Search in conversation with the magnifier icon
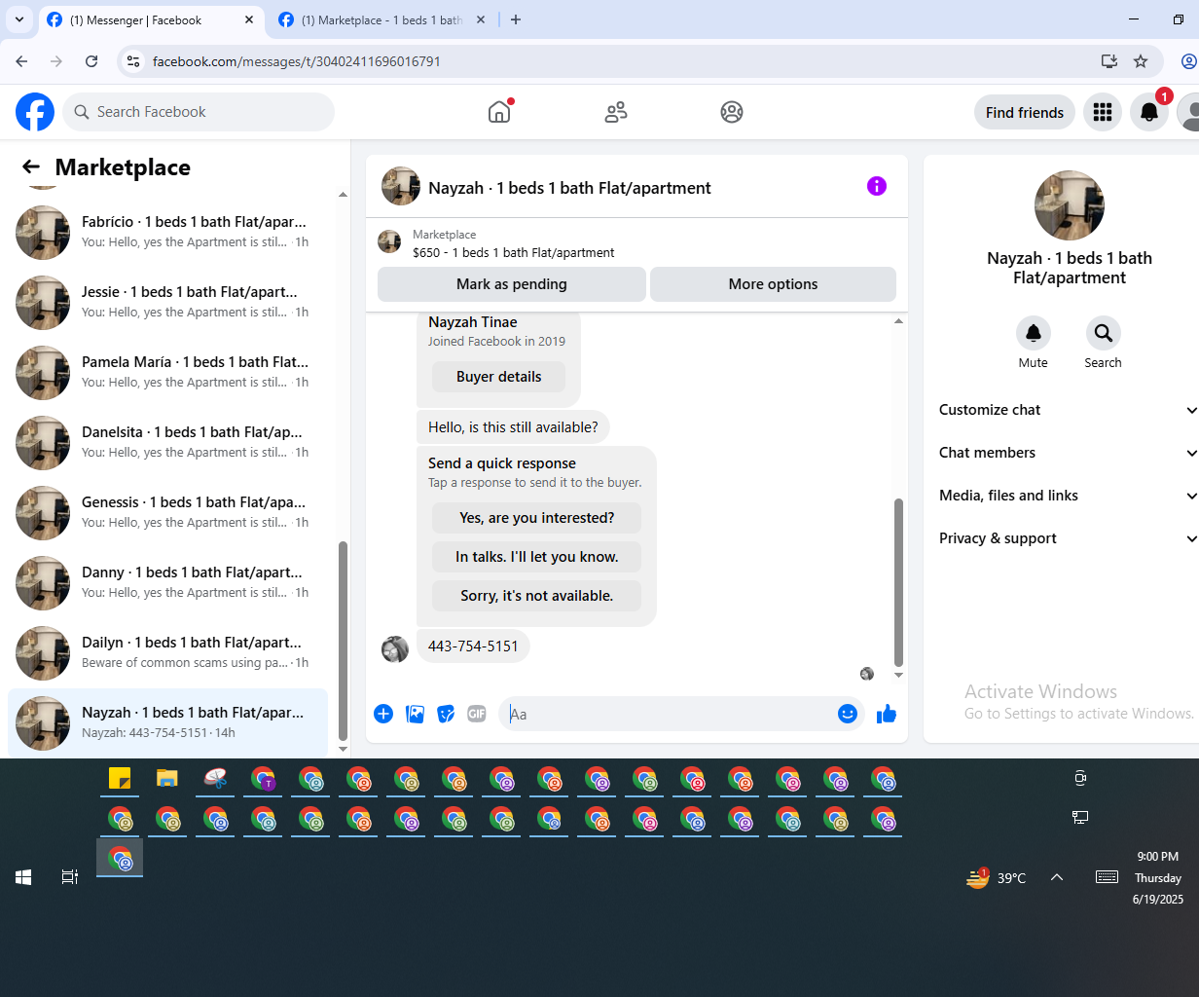This screenshot has height=997, width=1199. click(1104, 333)
